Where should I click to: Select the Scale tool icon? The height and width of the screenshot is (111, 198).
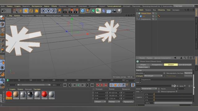pyautogui.click(x=26, y=11)
